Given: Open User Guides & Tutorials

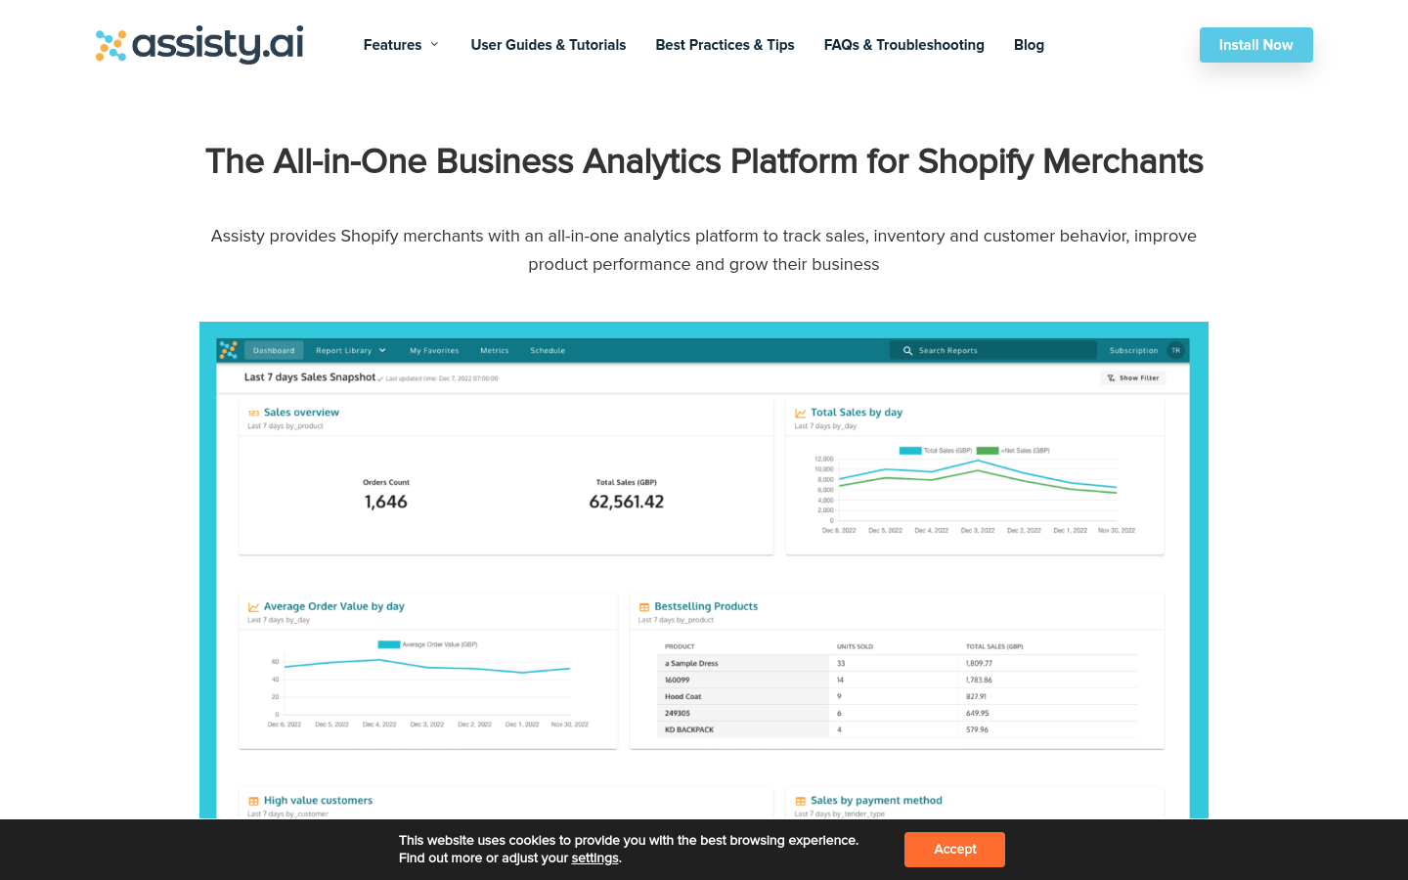Looking at the screenshot, I should 549,45.
